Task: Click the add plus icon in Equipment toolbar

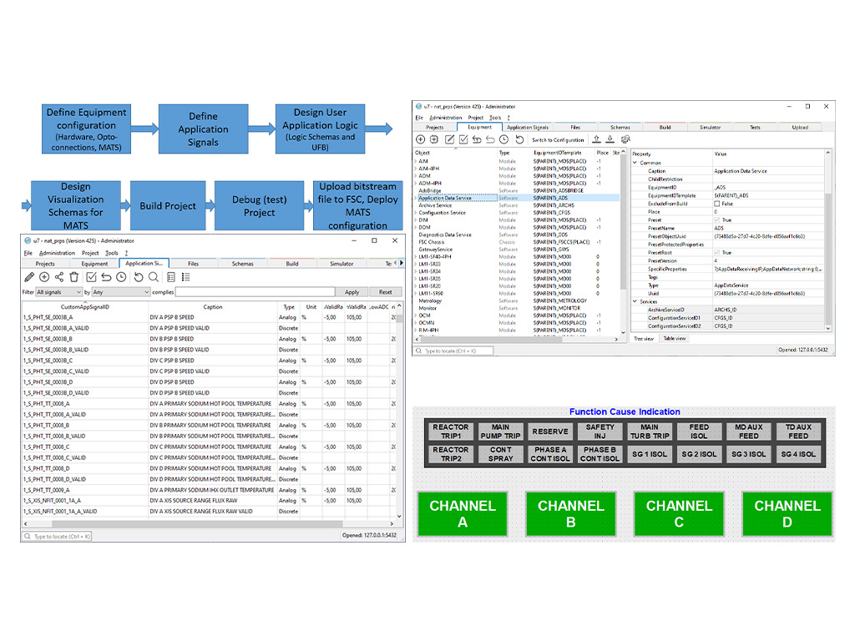Action: [421, 139]
